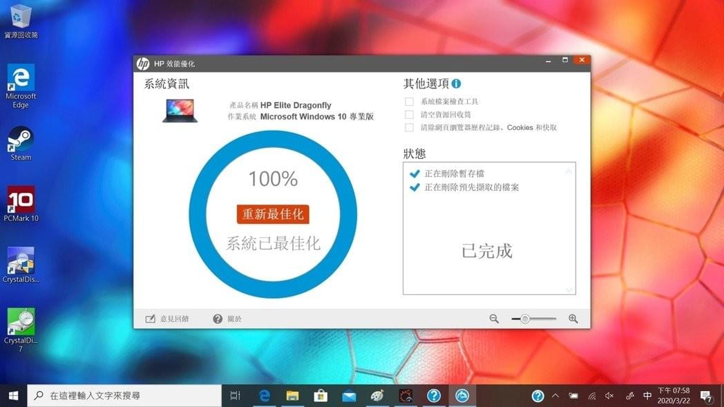The height and width of the screenshot is (407, 724).
Task: Click the status list scroll-down arrow
Action: pos(569,290)
